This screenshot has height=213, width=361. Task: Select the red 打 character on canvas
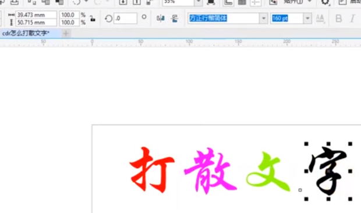[153, 170]
